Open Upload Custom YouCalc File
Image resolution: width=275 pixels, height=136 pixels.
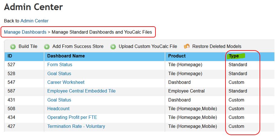pyautogui.click(x=148, y=46)
